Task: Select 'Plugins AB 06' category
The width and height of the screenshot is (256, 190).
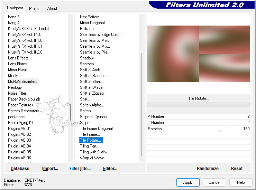Action: 19,158
